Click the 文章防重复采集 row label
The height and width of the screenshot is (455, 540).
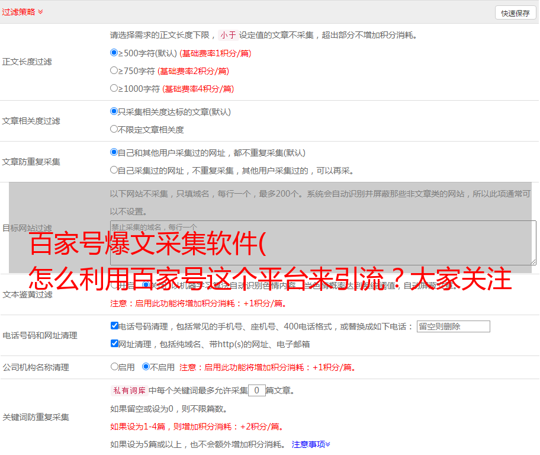click(x=31, y=162)
